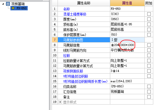156x110 pixels.
Task: Click the 附加 column header
Action: point(149,3)
